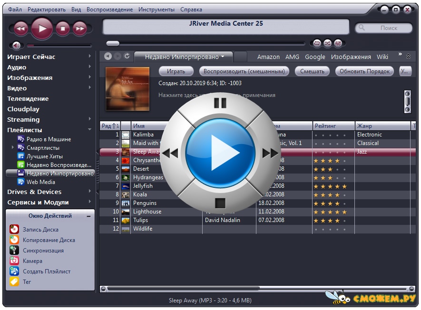Click the Копирование Диска icon
The height and width of the screenshot is (310, 421).
(14, 240)
